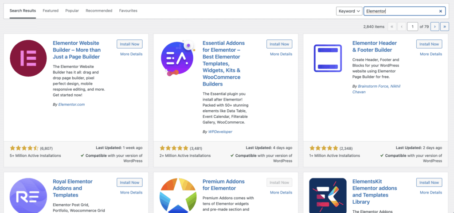Click the disabled previous page arrow
This screenshot has width=454, height=213.
point(402,27)
